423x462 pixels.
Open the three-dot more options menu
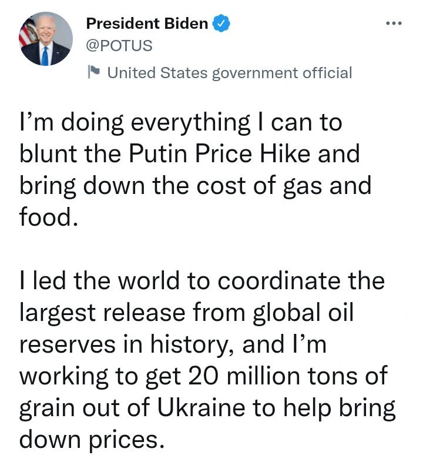(394, 23)
